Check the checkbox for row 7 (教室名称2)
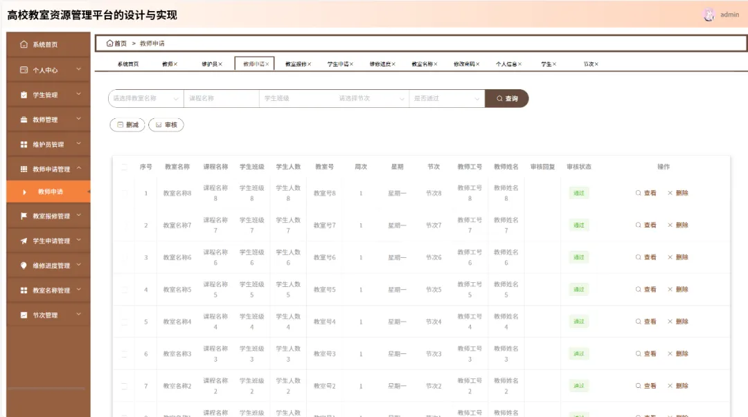 coord(125,386)
